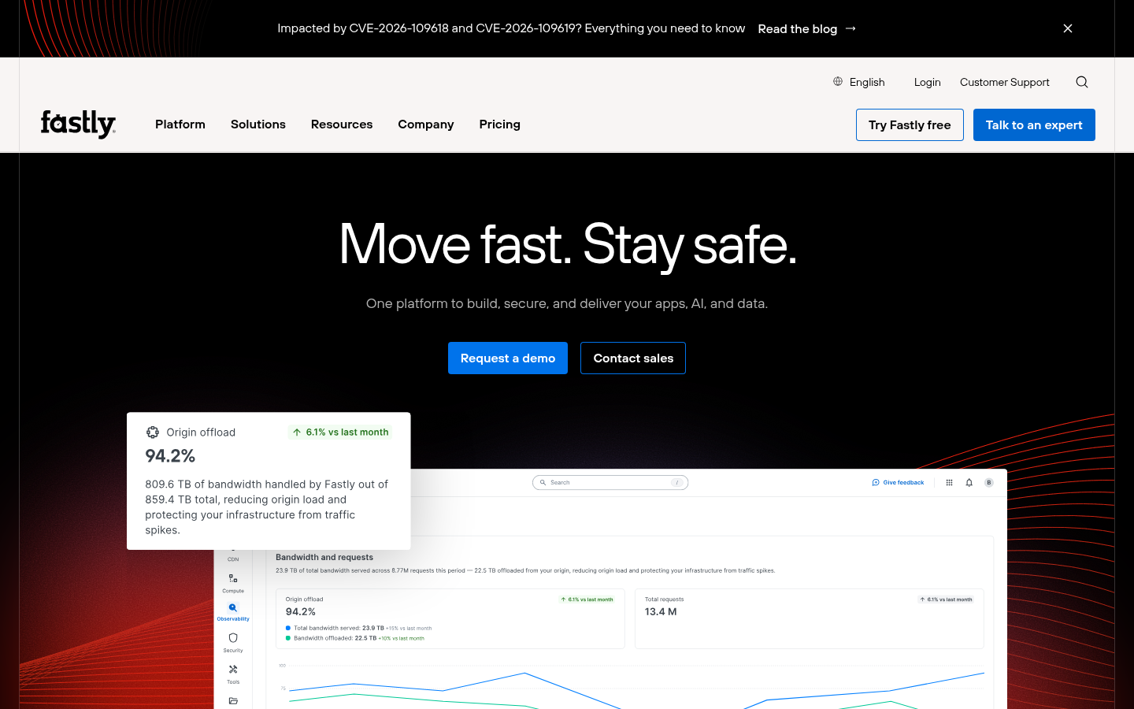Click the folder icon below Tools
The image size is (1134, 709).
233,700
